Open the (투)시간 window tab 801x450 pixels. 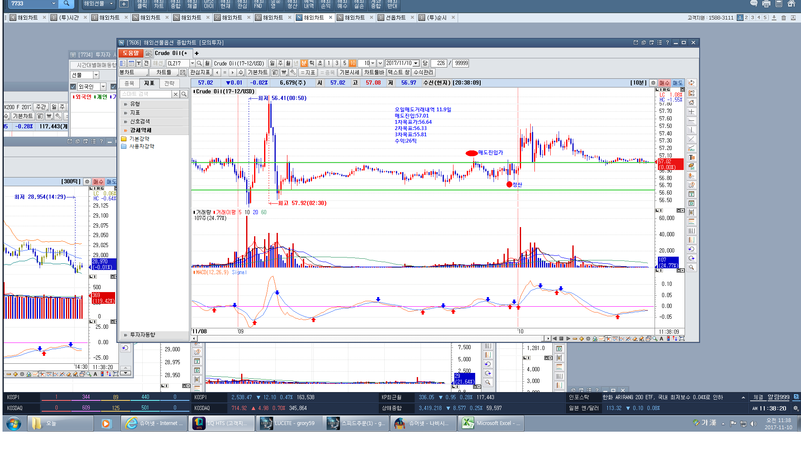point(69,17)
